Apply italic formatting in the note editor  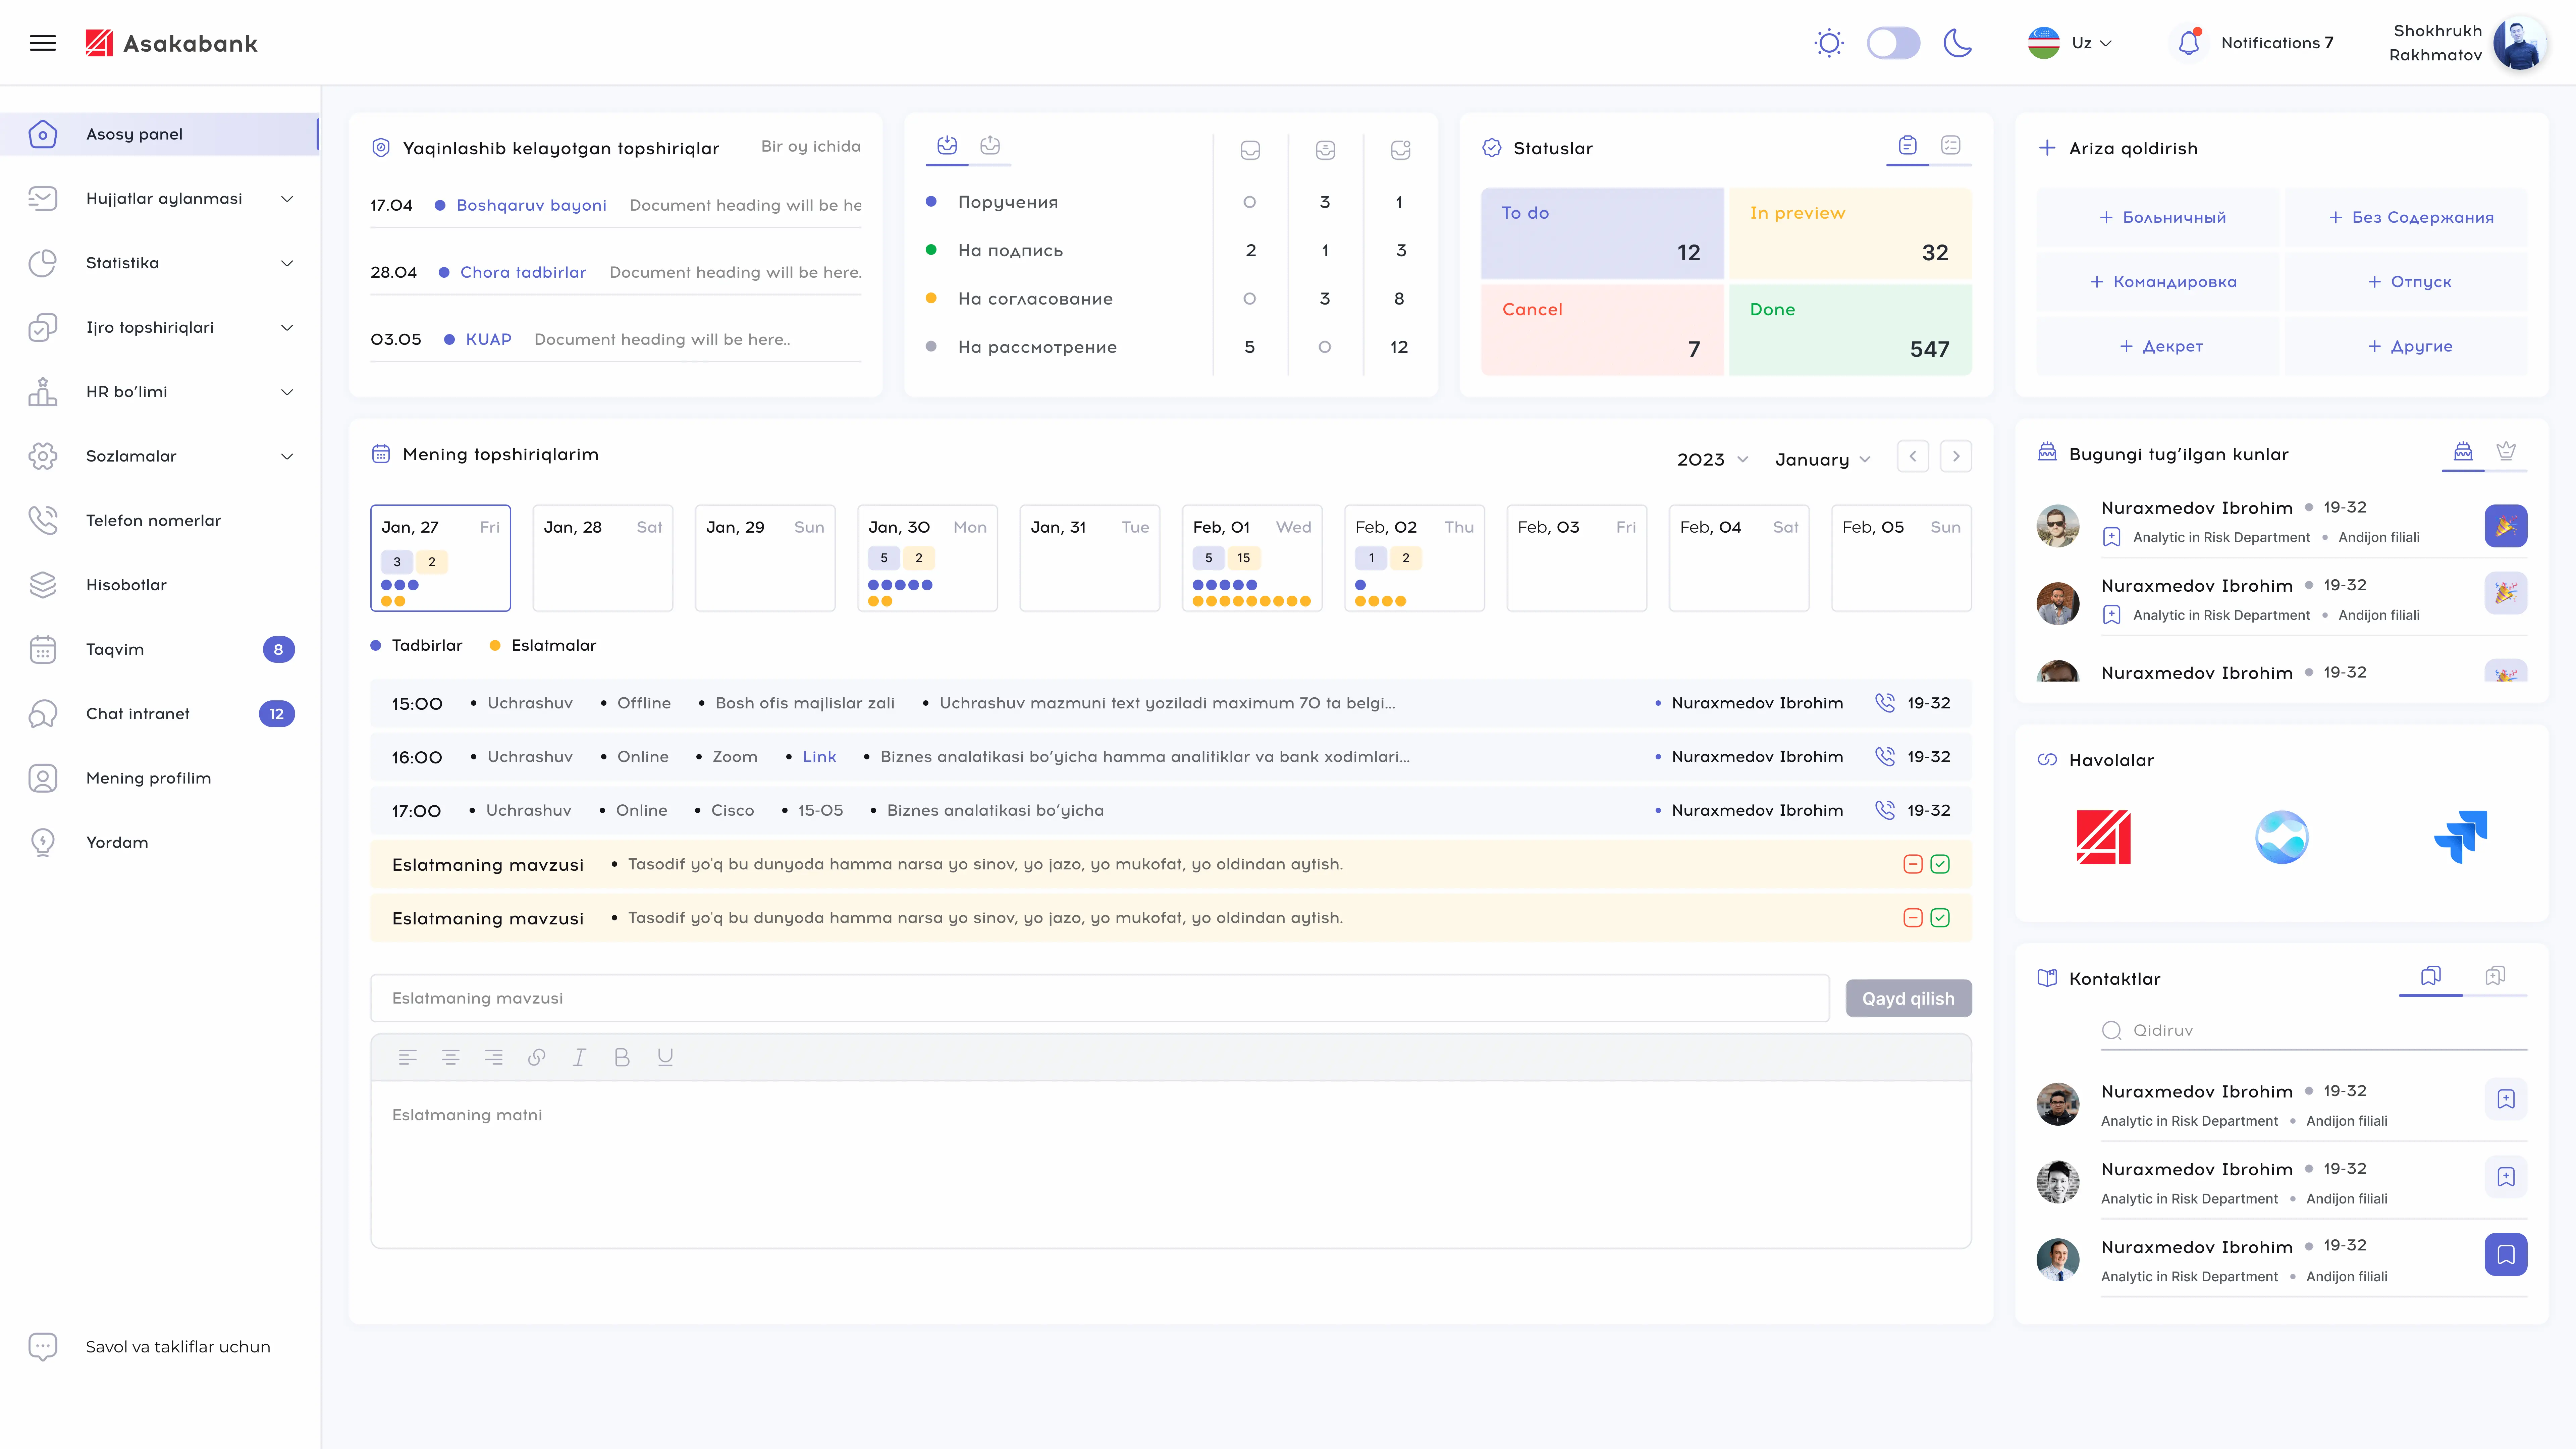tap(579, 1057)
